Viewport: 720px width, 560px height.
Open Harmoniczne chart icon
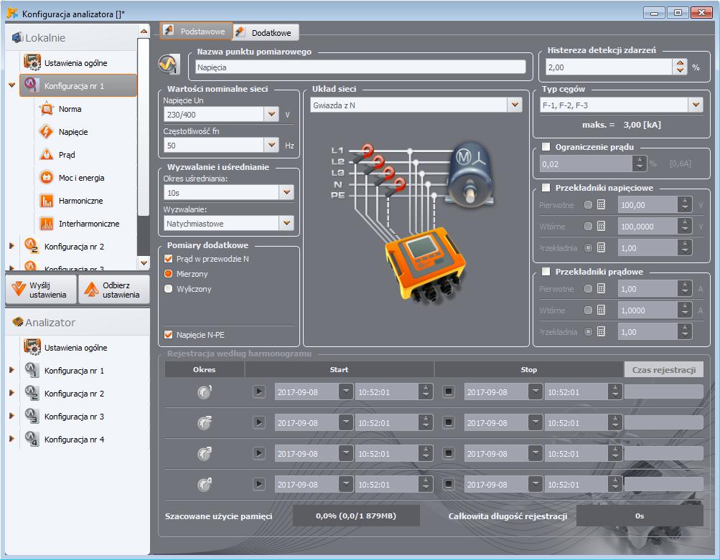click(47, 201)
